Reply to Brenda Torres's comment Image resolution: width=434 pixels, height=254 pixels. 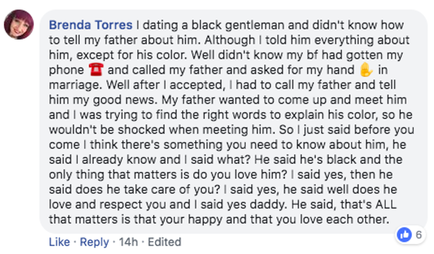click(94, 242)
